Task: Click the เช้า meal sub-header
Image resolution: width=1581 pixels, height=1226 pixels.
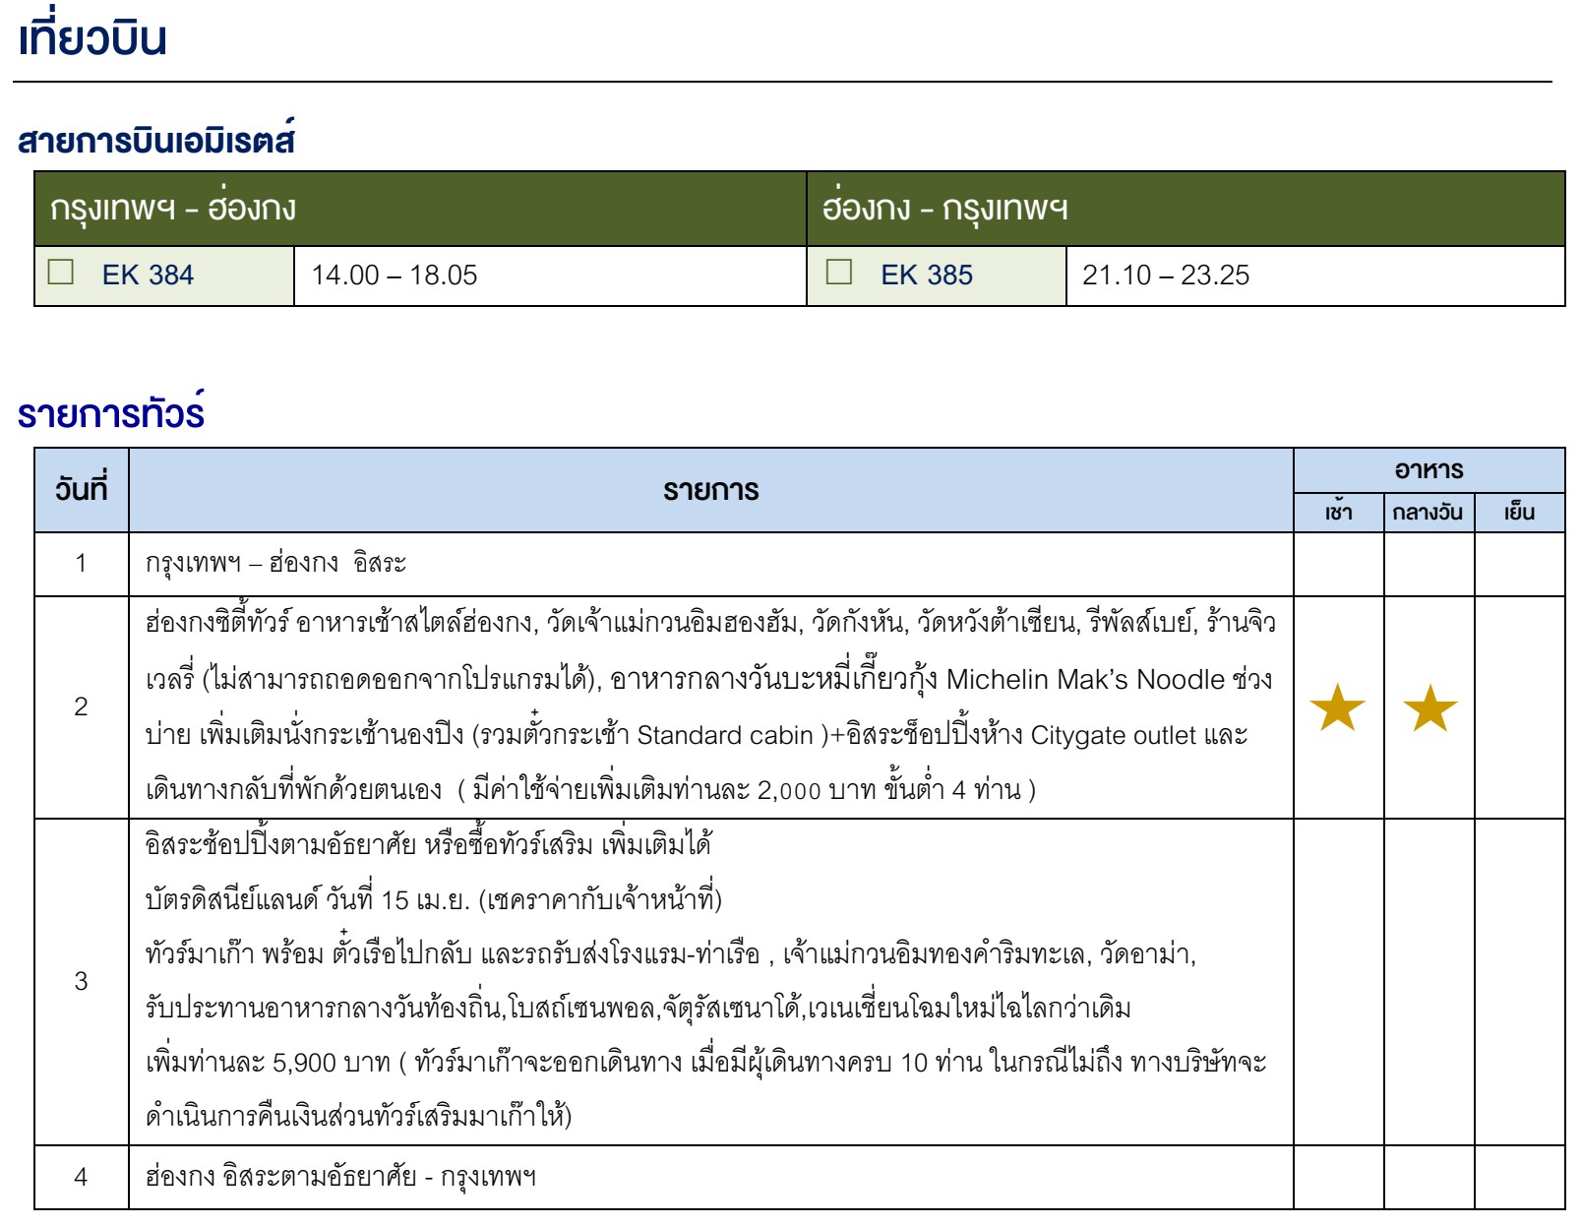Action: [1338, 513]
